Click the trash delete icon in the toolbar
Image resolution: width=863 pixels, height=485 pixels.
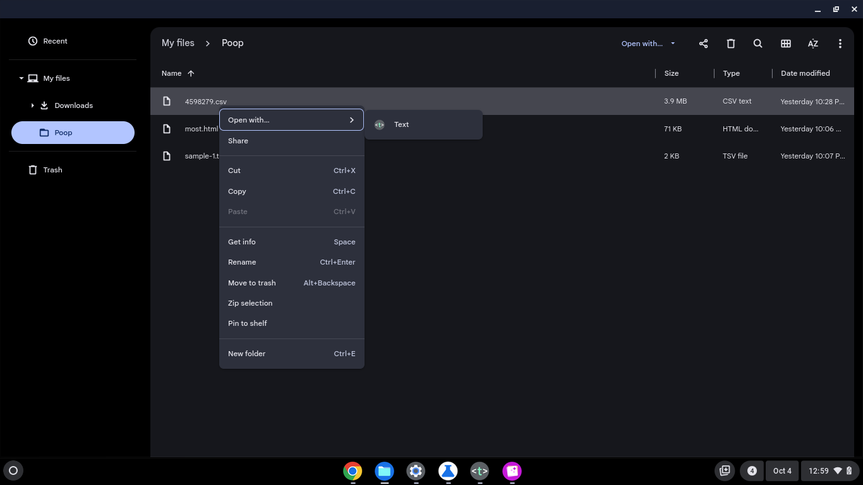pos(730,44)
